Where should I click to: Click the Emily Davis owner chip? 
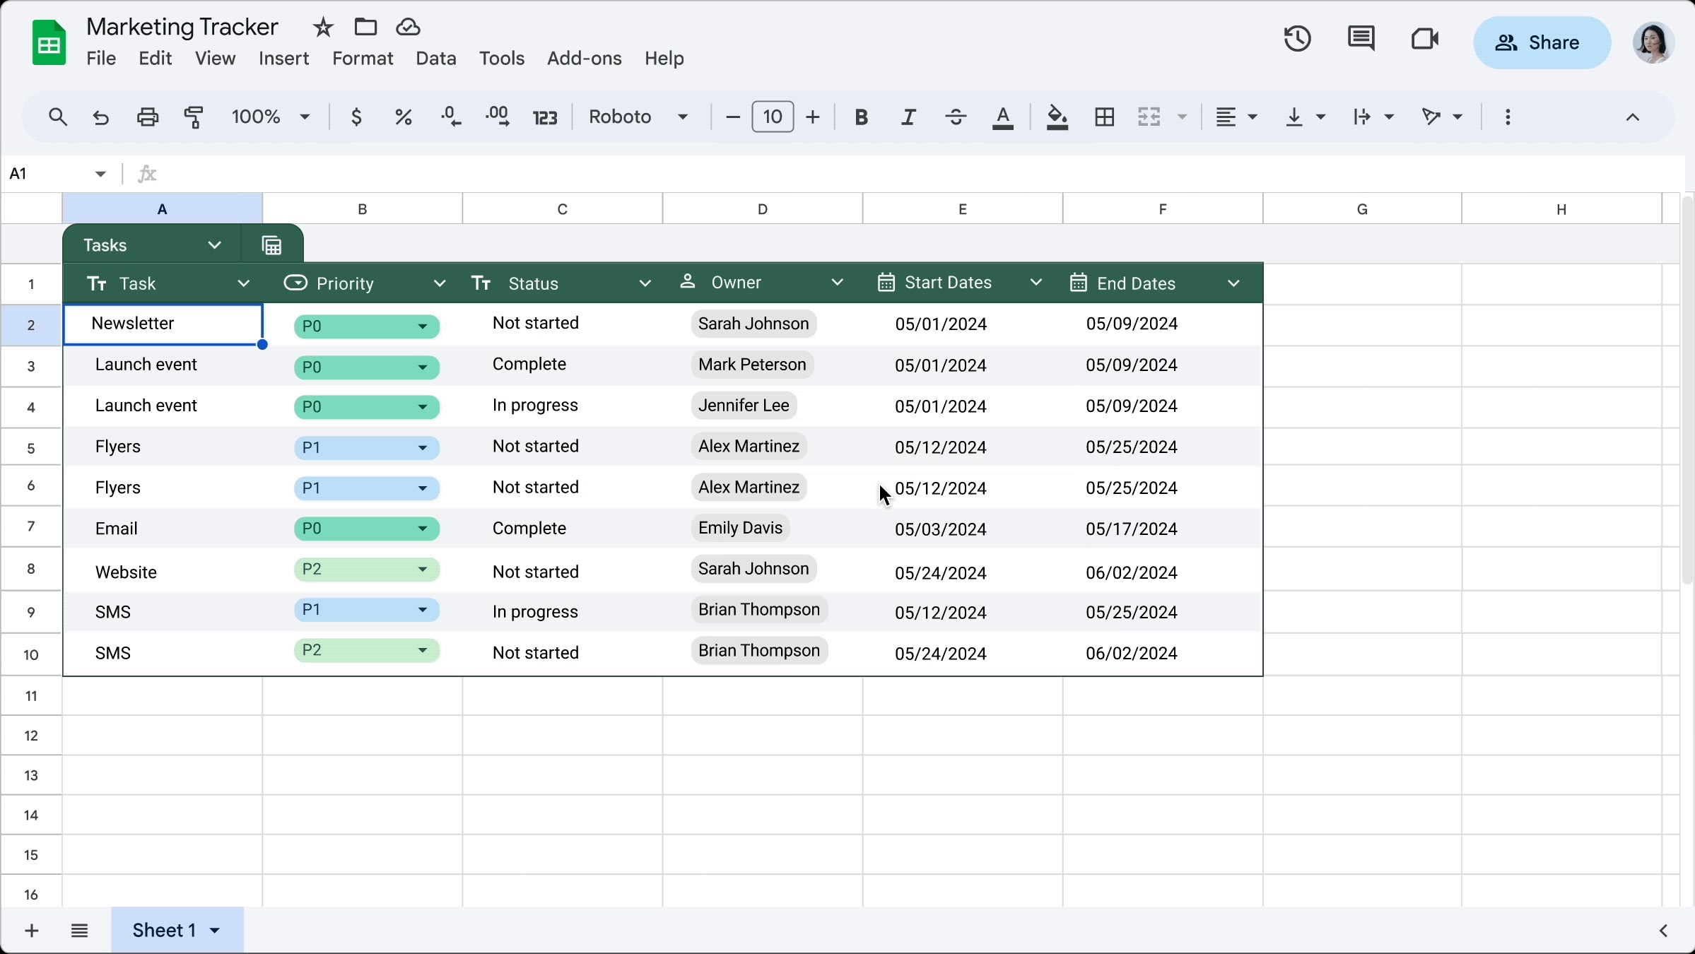(x=740, y=528)
